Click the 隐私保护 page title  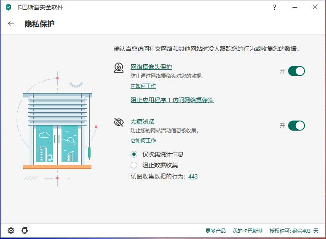tap(40, 24)
